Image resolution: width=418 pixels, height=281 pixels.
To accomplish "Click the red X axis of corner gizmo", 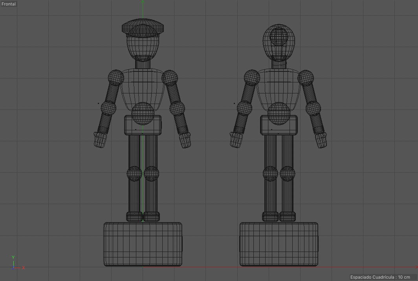I will coord(20,268).
